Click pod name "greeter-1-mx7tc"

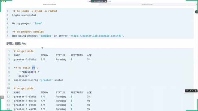25,101
